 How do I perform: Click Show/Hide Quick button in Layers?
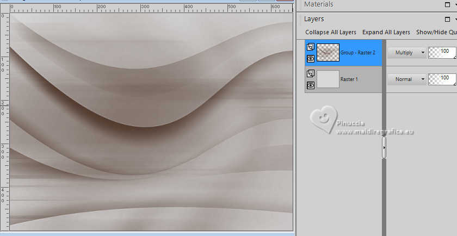pos(436,32)
